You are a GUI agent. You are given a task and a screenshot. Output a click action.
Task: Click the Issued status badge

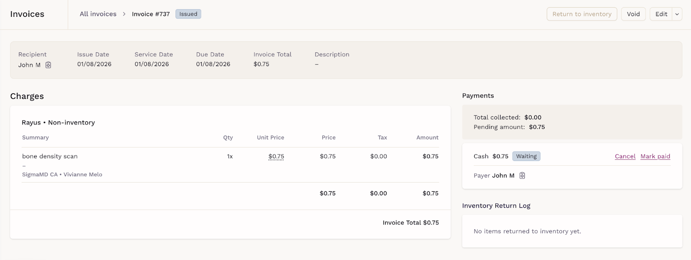[188, 14]
